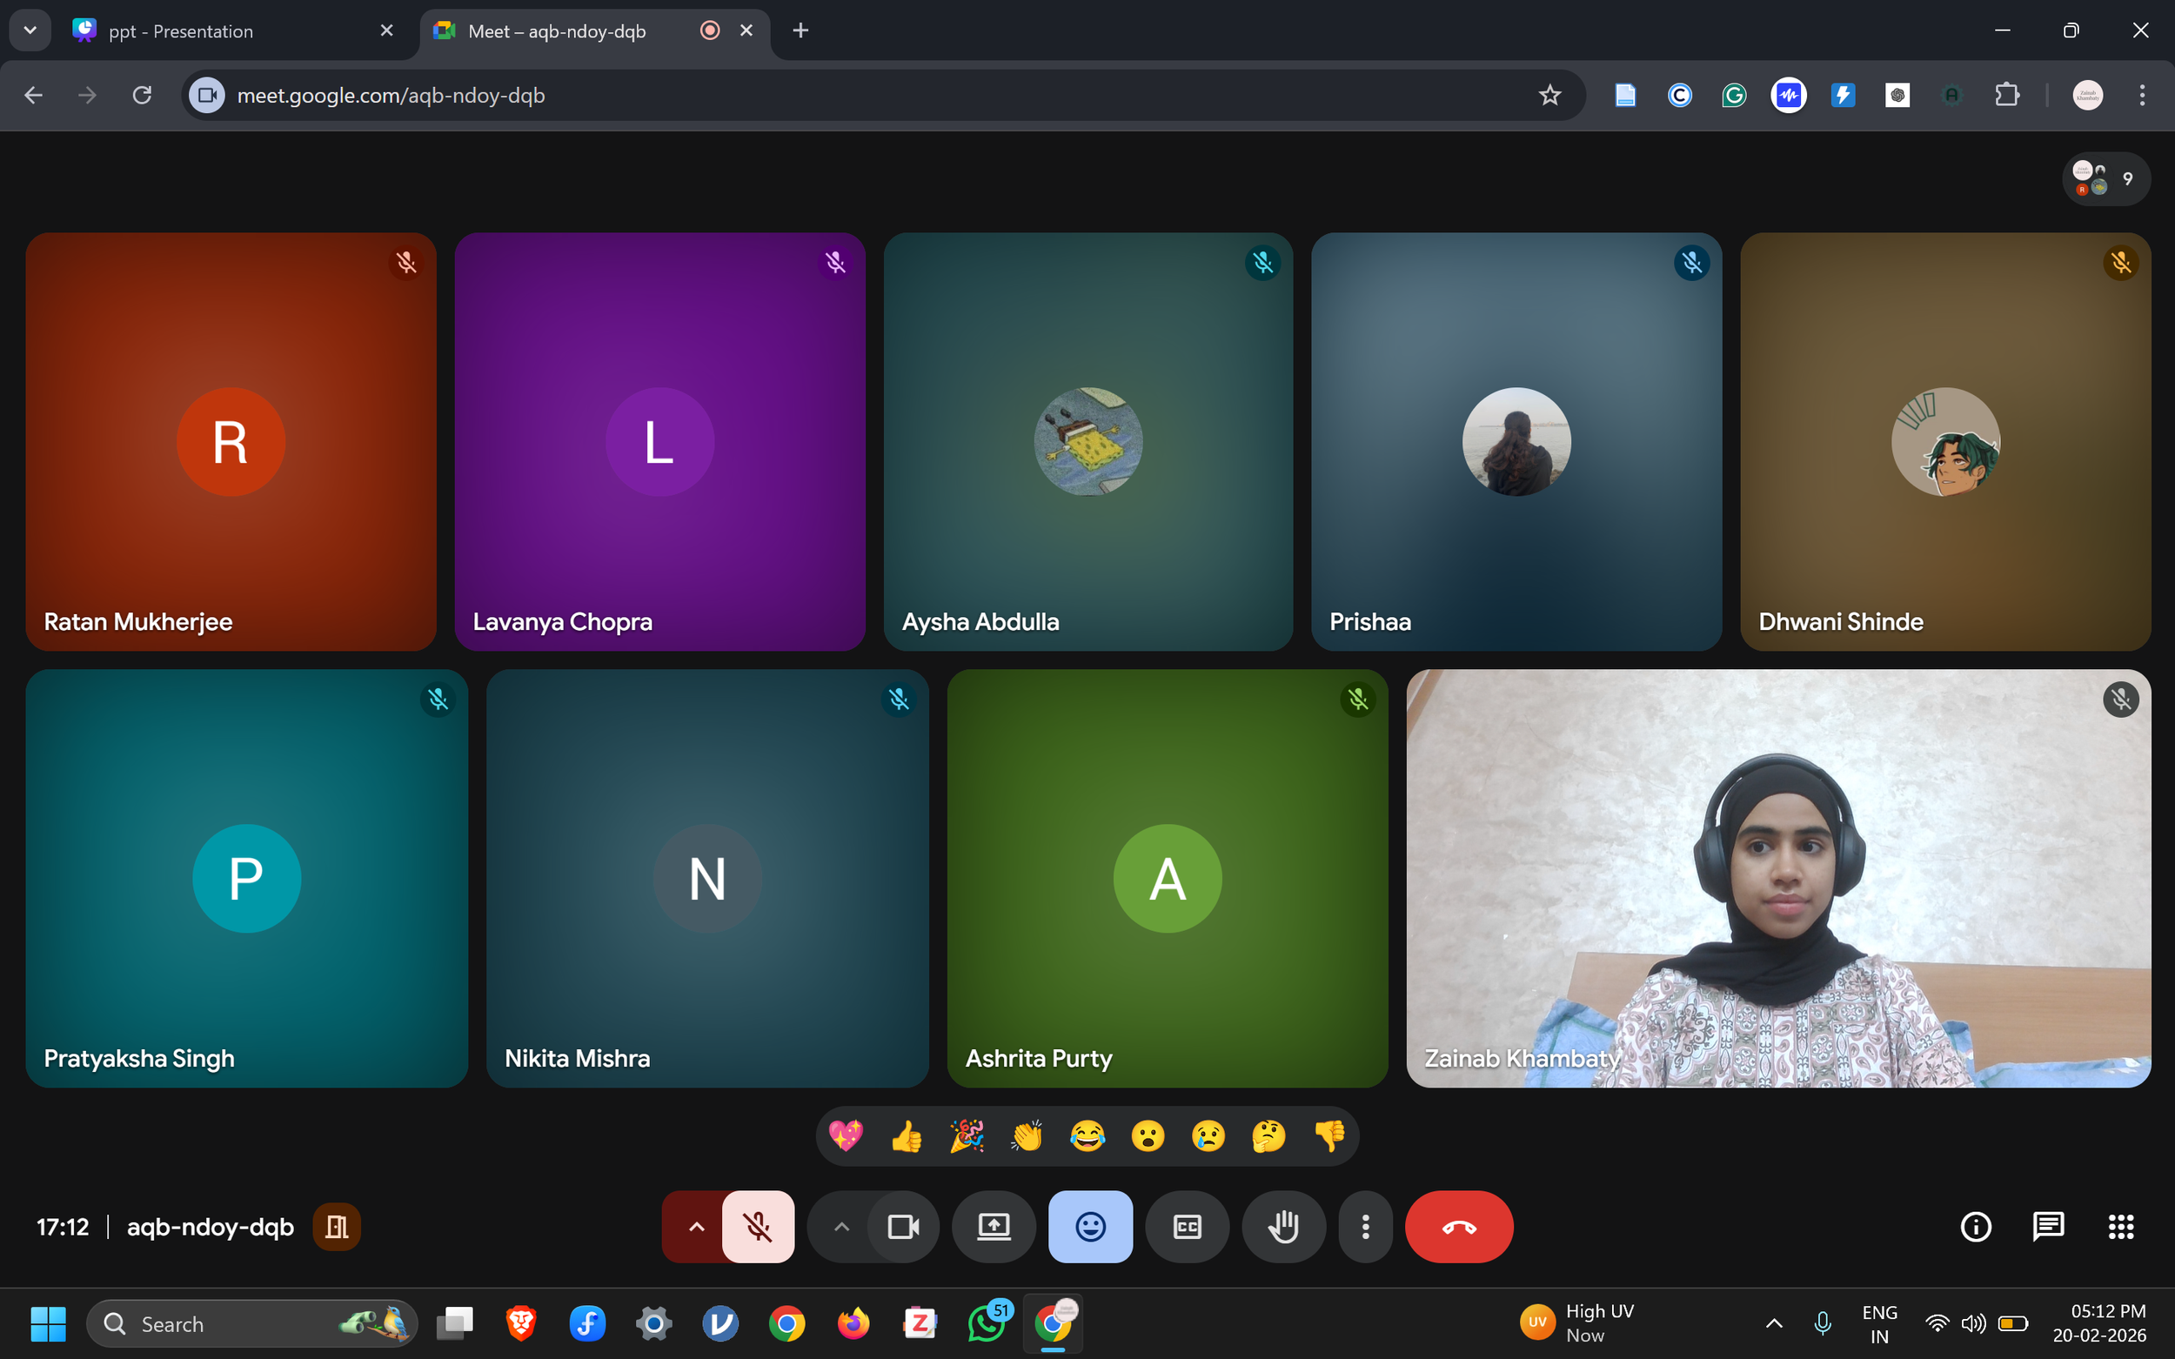The image size is (2175, 1359).
Task: Open WhatsApp from the taskbar
Action: click(986, 1324)
